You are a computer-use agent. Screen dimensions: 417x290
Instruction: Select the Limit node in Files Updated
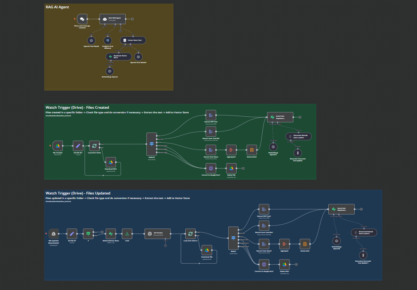click(127, 234)
